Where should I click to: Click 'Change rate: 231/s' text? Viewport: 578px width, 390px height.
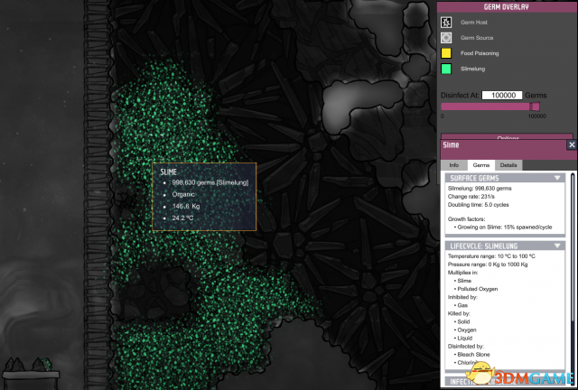471,197
